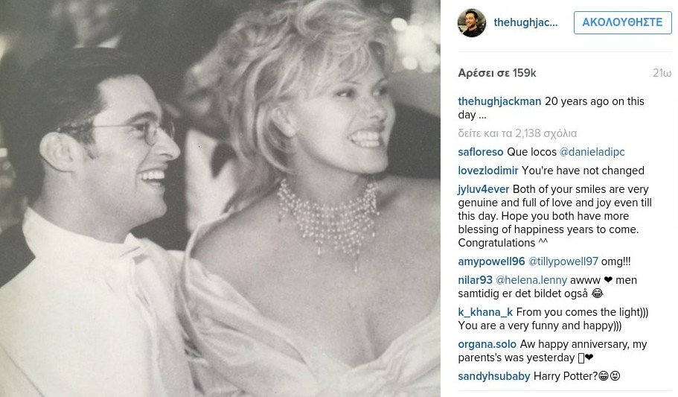Click the black-and-white wedding photo
Viewport: 678px width, 397px height.
(x=220, y=198)
